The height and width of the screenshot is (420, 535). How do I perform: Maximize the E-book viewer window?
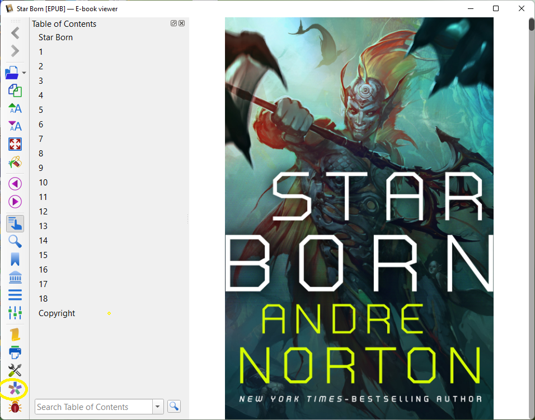[496, 8]
